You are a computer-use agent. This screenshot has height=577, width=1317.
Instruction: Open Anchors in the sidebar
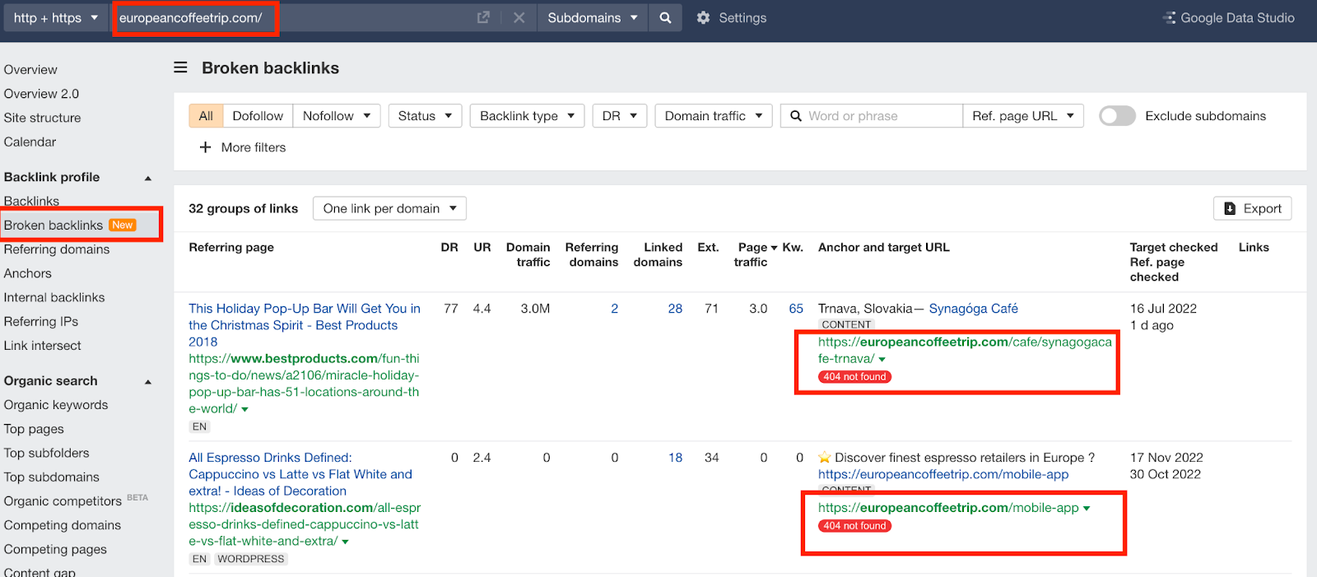(x=27, y=273)
